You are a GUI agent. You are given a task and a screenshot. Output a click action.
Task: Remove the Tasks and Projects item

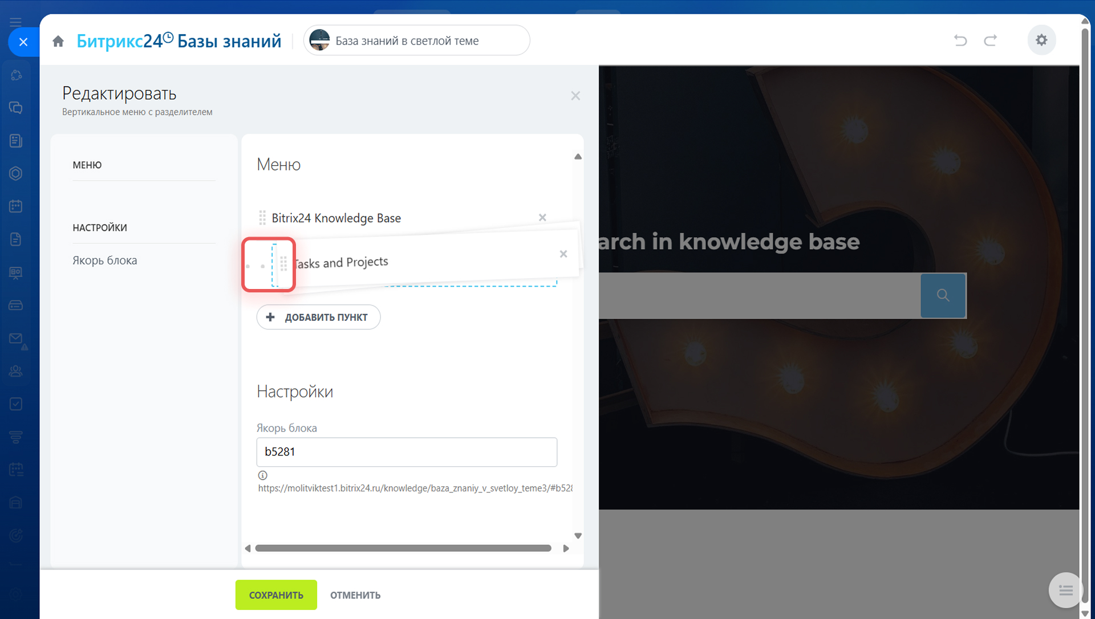[563, 254]
